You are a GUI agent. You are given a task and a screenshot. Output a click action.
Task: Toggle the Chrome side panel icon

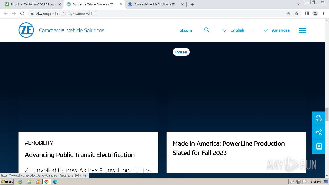307,13
